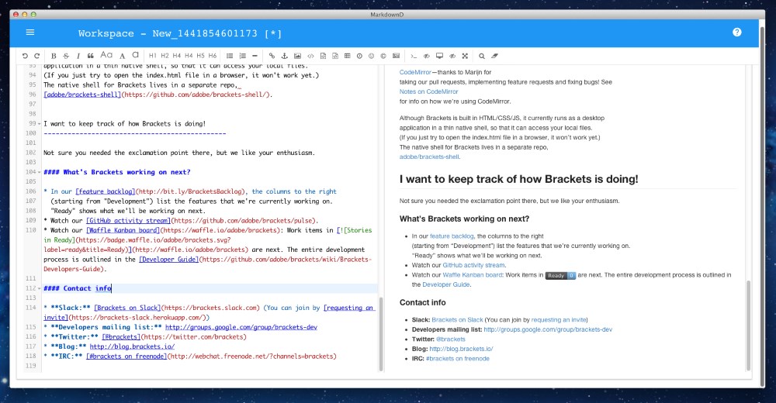Apply italic formatting

pos(78,56)
